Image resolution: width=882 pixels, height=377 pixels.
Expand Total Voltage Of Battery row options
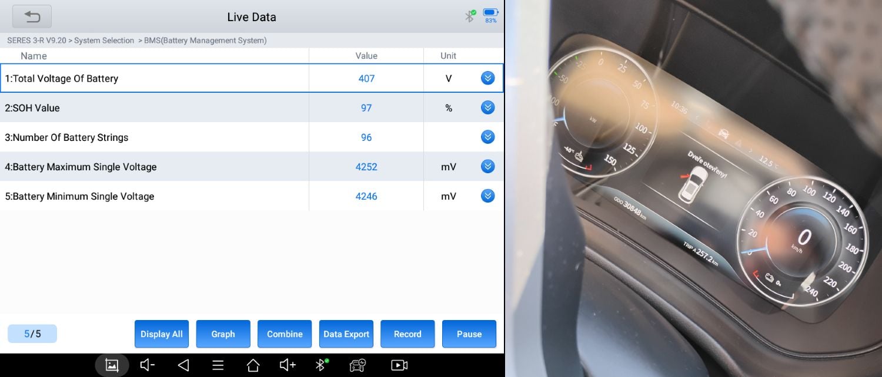(487, 78)
